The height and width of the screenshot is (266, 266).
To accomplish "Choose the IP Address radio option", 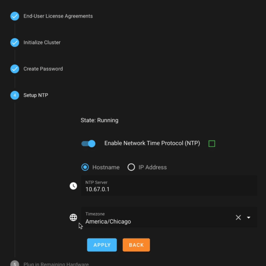I will pos(131,167).
